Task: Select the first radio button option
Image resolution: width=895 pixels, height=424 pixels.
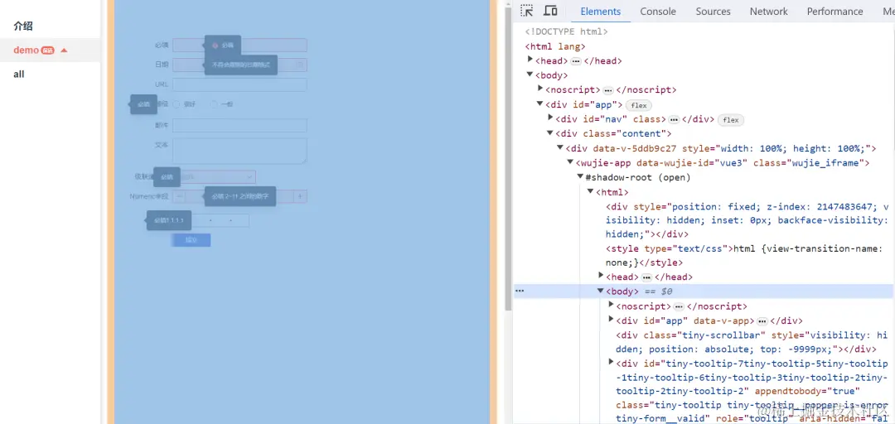Action: (x=176, y=104)
